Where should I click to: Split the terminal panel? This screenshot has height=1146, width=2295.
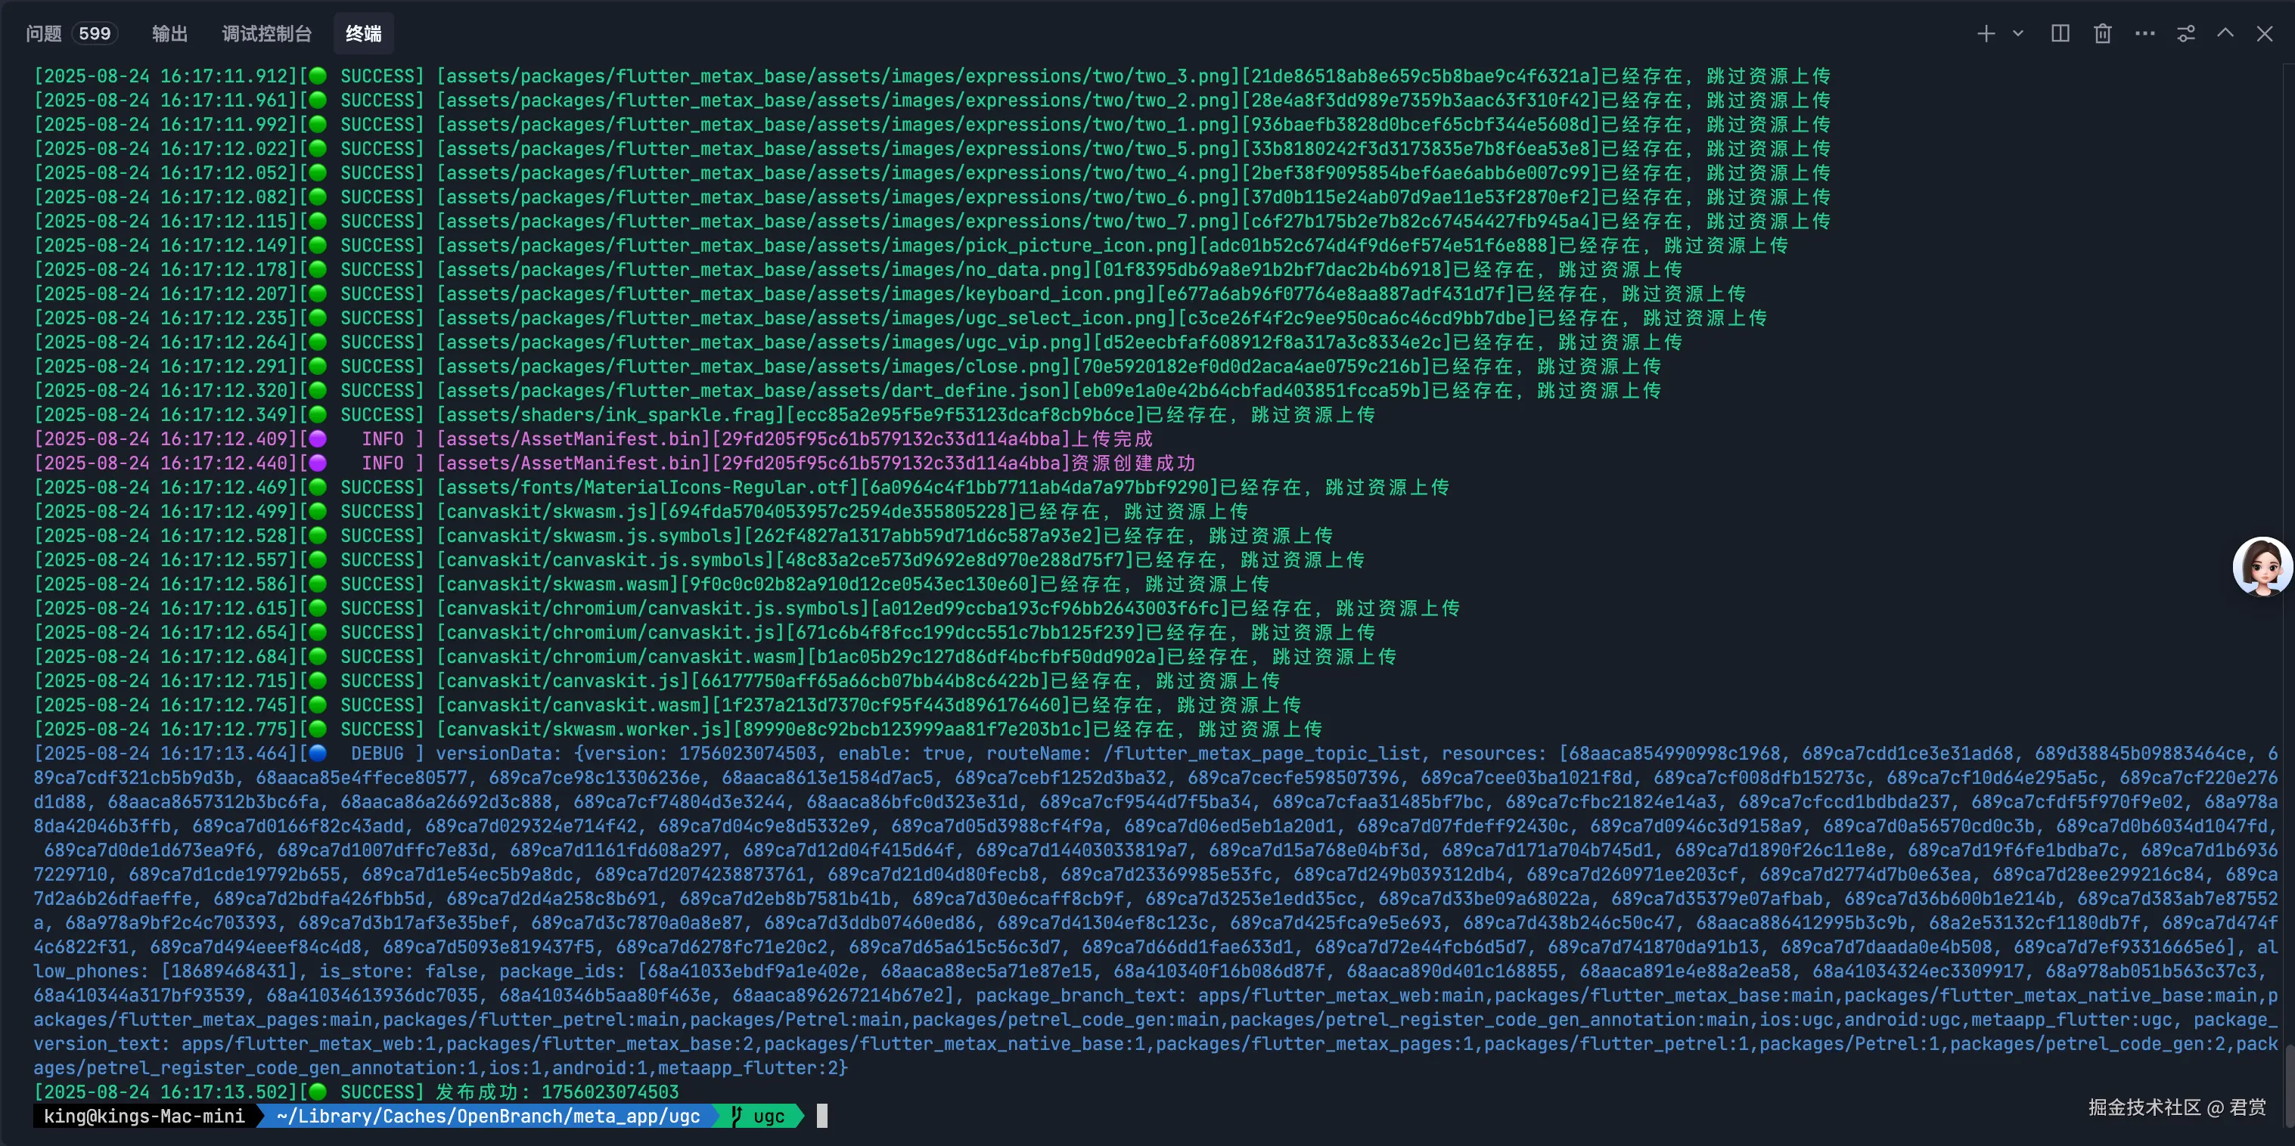(x=2060, y=34)
